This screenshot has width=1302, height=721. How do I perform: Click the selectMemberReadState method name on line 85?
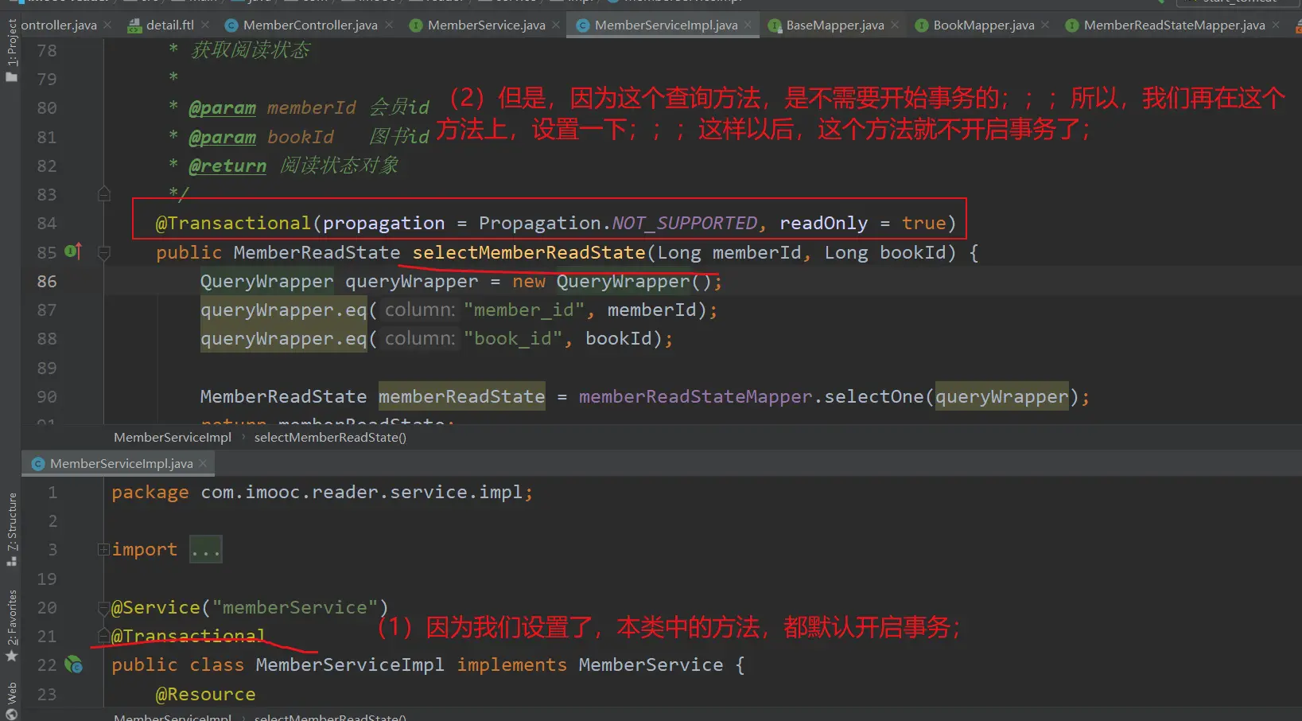(x=529, y=253)
